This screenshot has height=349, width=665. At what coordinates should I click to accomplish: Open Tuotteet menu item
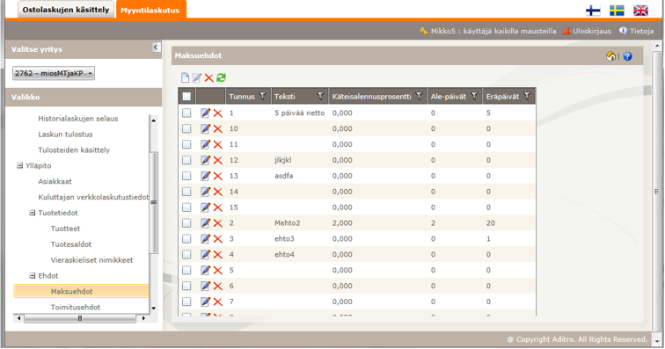[65, 229]
